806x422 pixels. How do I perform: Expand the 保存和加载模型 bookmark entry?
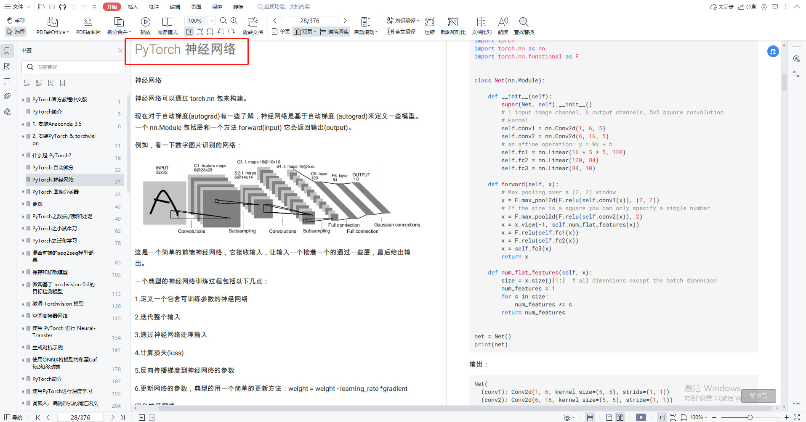click(23, 272)
